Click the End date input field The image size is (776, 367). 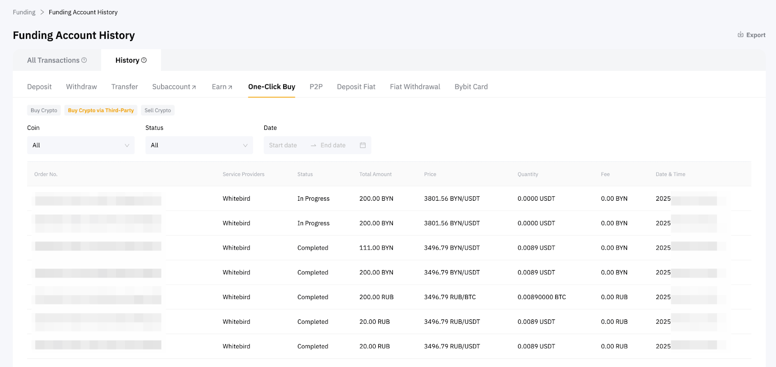click(333, 145)
